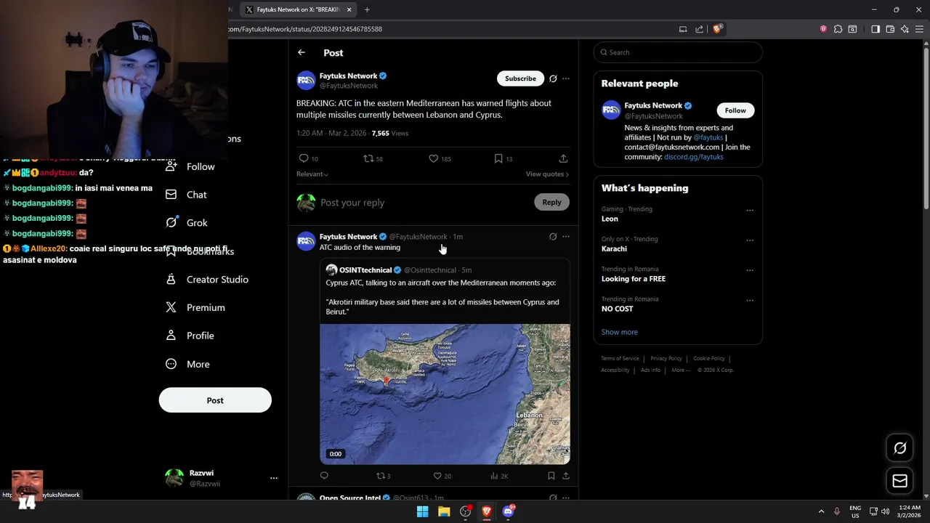
Task: Open Discord from the taskbar
Action: [508, 511]
